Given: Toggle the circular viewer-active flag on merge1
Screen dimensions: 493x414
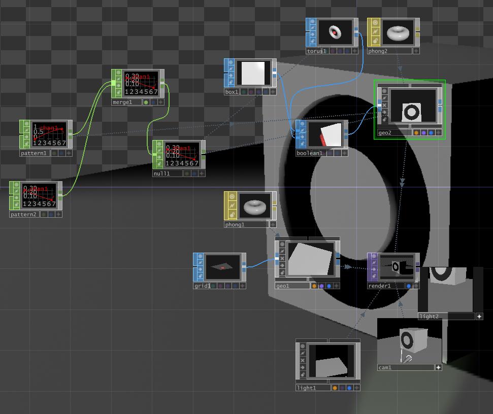Looking at the screenshot, I should (118, 73).
